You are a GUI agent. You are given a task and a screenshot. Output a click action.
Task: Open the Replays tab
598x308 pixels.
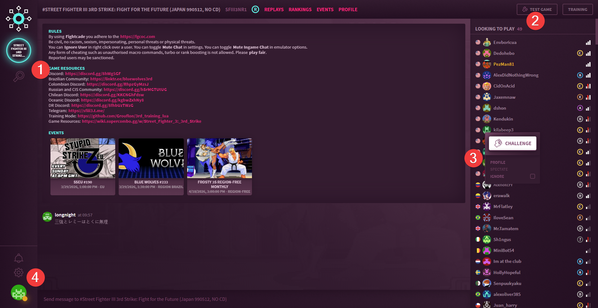coord(274,10)
